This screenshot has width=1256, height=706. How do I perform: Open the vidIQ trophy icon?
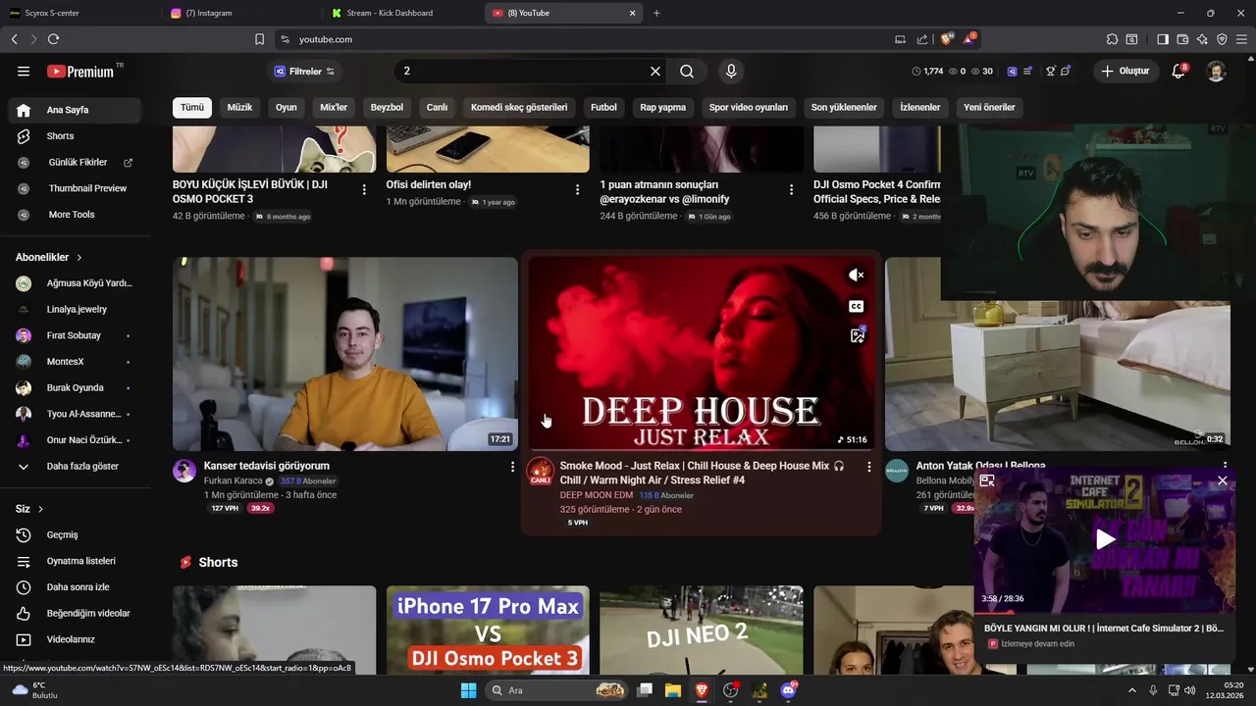[1050, 72]
